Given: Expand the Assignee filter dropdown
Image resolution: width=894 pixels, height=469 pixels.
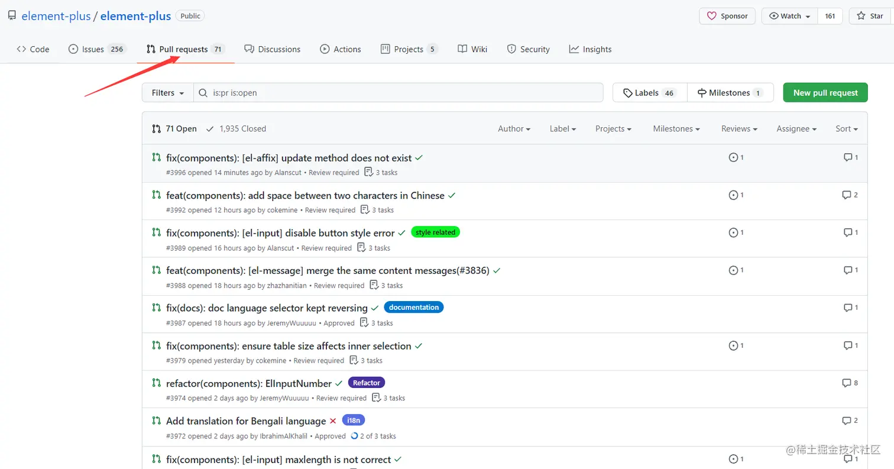Looking at the screenshot, I should tap(796, 128).
